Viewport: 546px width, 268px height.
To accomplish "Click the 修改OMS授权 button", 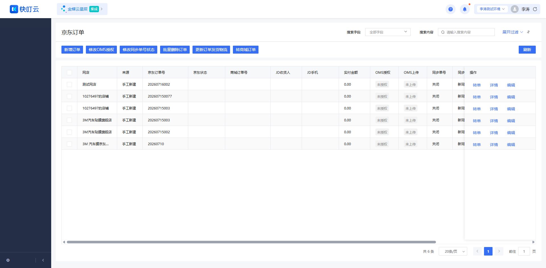I will point(101,50).
